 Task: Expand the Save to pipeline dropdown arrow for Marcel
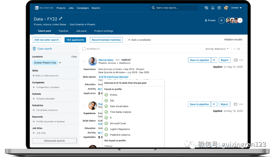[214, 60]
